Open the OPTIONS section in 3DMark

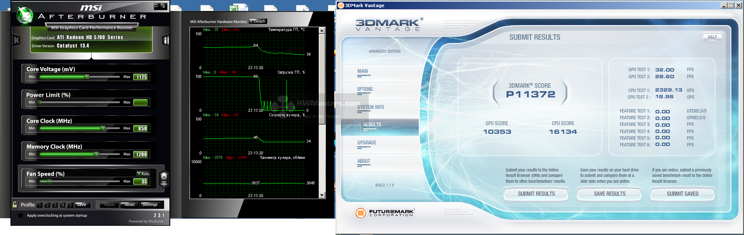tap(365, 89)
